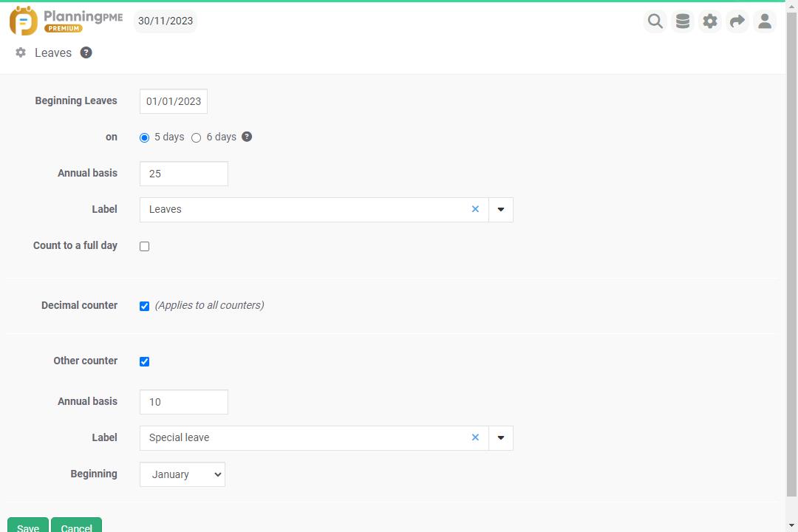Open the database data menu icon

[683, 21]
